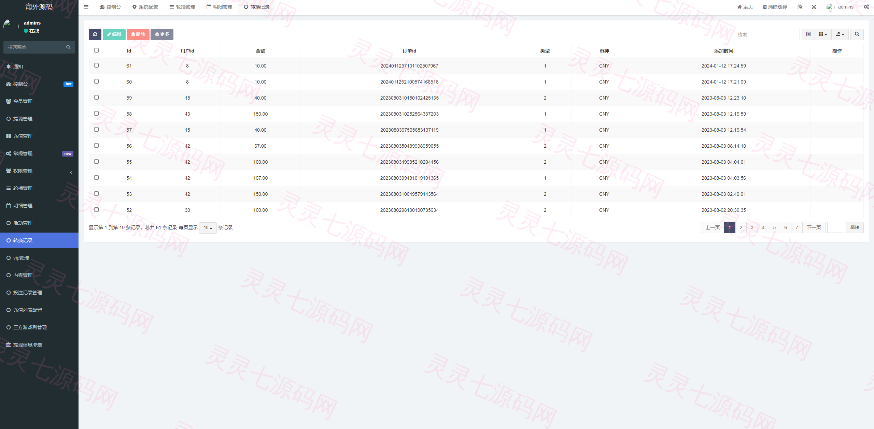Open 控制台 with the hot badge in sidebar

coord(39,84)
